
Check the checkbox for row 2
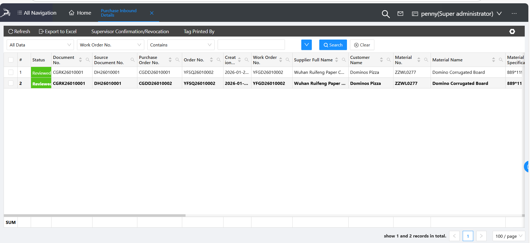click(11, 83)
